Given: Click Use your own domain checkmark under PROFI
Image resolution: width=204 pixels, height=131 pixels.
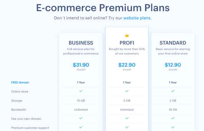Looking at the screenshot, I should click(x=127, y=118).
